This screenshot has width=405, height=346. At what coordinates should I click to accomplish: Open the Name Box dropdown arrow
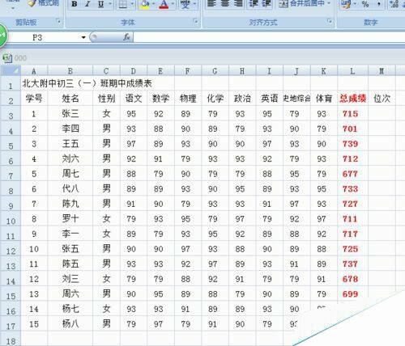click(x=83, y=37)
